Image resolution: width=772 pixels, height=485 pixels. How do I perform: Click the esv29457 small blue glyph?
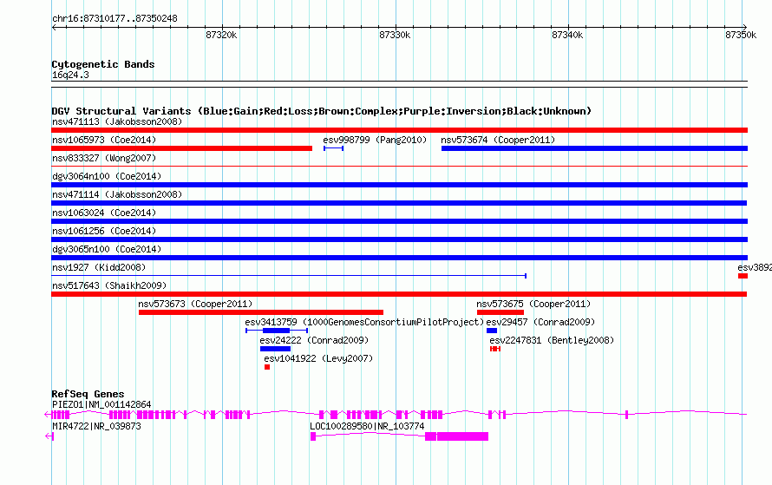pos(492,331)
